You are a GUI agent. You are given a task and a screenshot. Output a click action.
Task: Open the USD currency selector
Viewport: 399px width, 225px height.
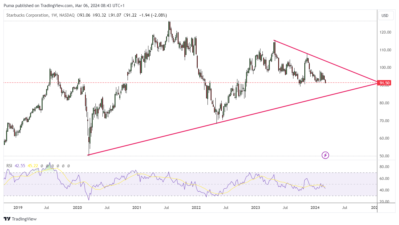click(x=385, y=16)
